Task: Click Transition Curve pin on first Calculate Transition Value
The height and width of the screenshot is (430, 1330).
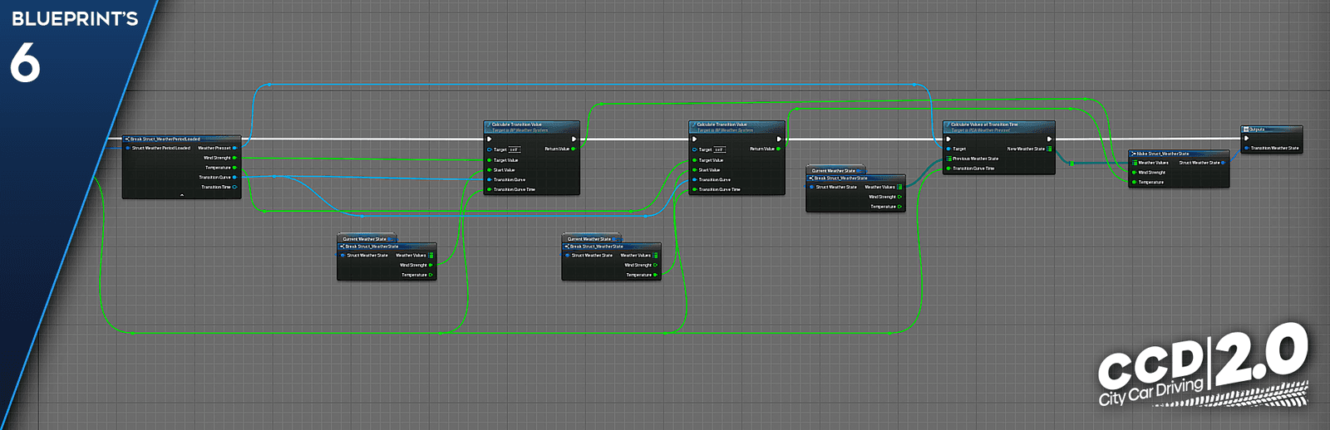Action: tap(490, 179)
